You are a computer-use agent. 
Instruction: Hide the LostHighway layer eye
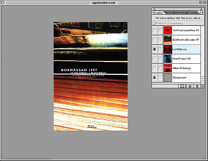pos(154,49)
